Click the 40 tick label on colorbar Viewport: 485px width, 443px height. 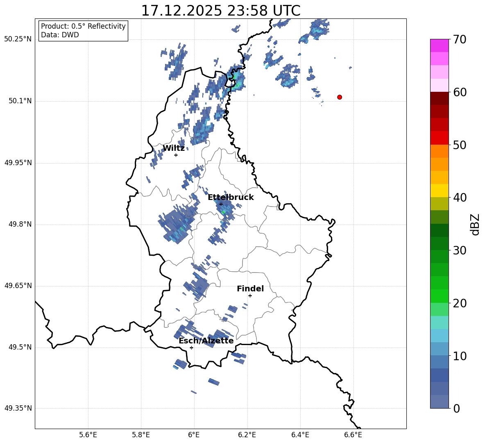pos(460,198)
